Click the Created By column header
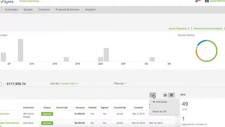The width and height of the screenshot is (225, 127). (x=120, y=108)
